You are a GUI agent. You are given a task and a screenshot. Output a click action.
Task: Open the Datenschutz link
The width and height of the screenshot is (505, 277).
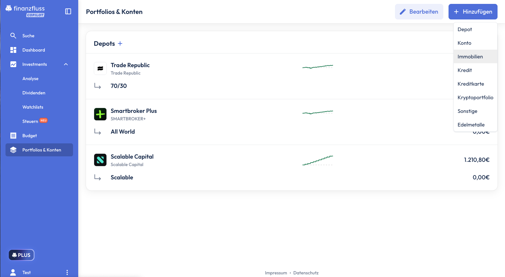(306, 273)
